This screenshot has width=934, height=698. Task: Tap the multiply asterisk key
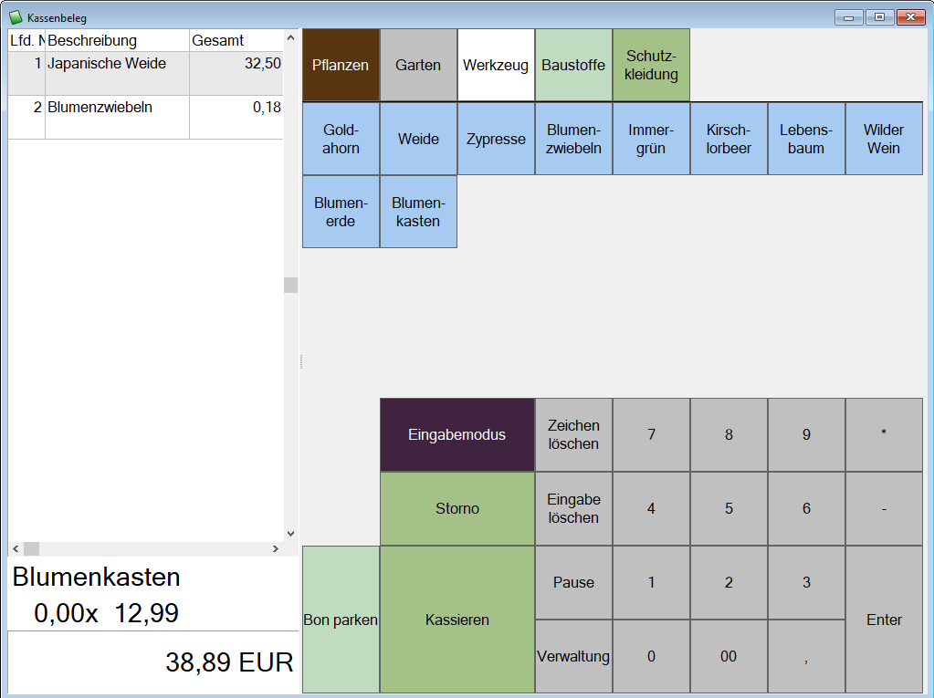pos(884,434)
